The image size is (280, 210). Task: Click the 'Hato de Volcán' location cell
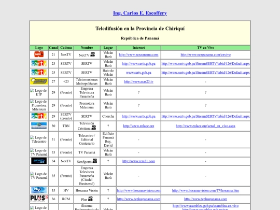pyautogui.click(x=108, y=73)
